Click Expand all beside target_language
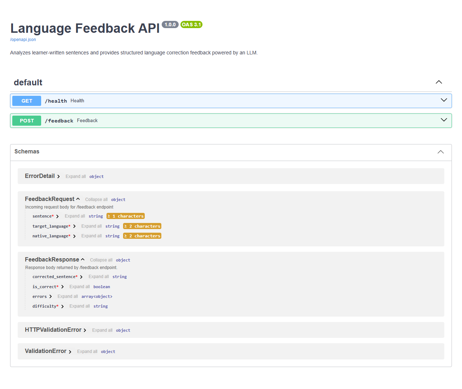Image resolution: width=462 pixels, height=389 pixels. click(x=91, y=226)
